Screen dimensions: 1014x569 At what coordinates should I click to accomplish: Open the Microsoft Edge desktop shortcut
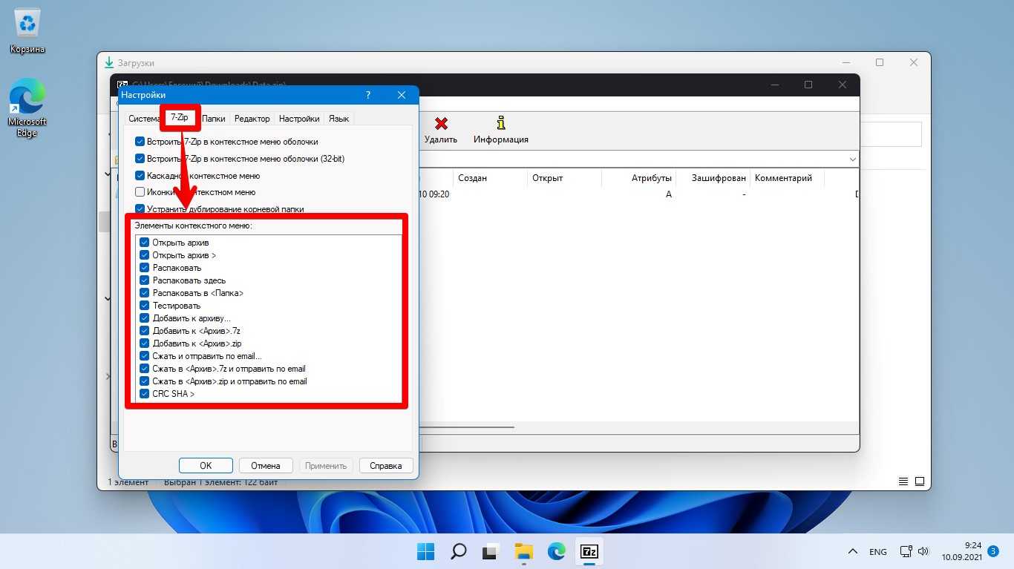tap(27, 99)
